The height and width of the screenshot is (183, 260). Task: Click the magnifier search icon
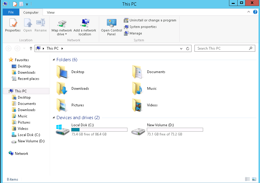tap(250, 48)
